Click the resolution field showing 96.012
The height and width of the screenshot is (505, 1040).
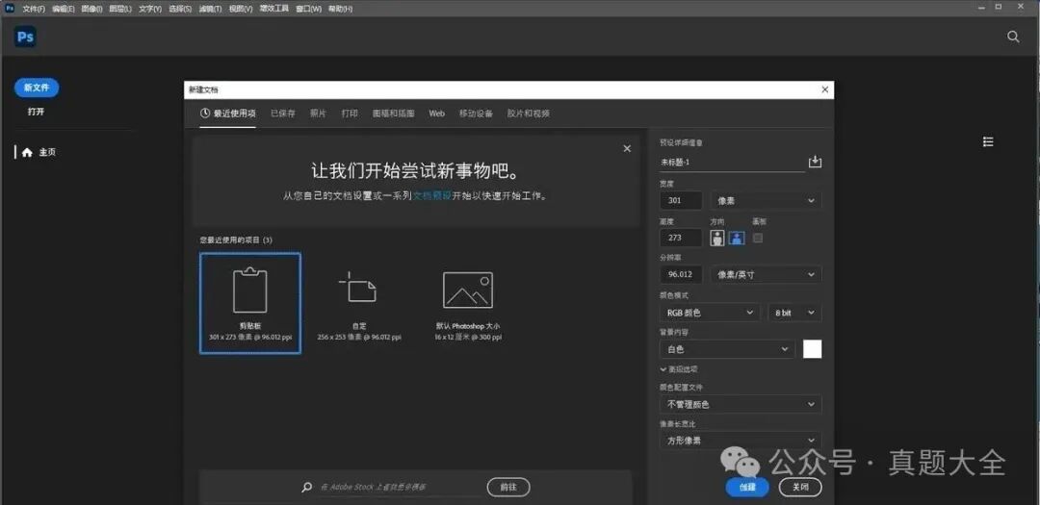coord(681,274)
